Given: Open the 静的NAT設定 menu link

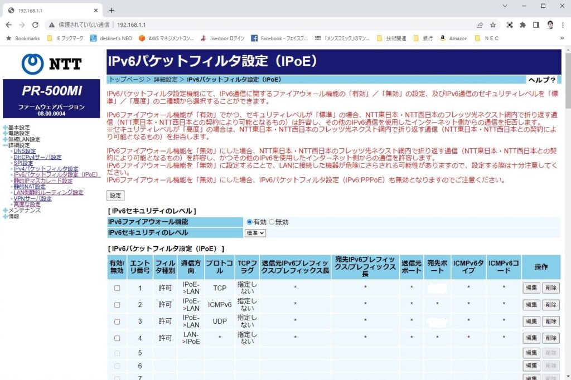Looking at the screenshot, I should click(30, 187).
